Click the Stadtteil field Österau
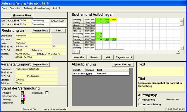The height and width of the screenshot is (112, 187). tap(37, 80)
